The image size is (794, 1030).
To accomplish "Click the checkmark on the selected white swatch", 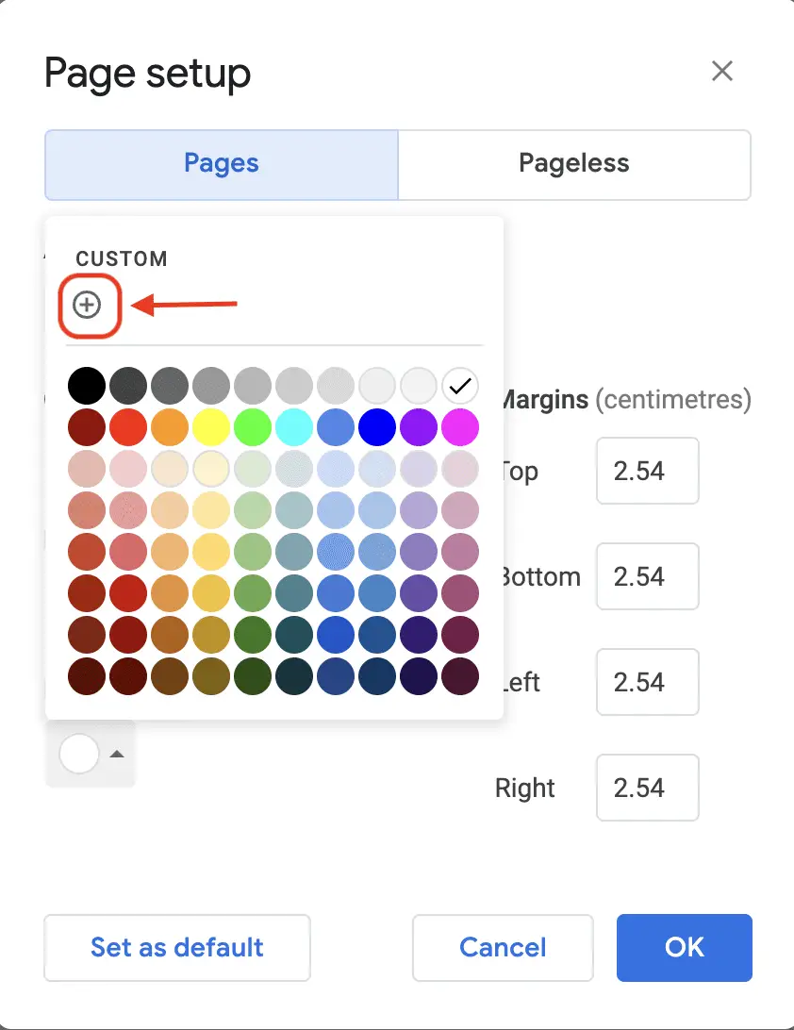I will (x=461, y=386).
